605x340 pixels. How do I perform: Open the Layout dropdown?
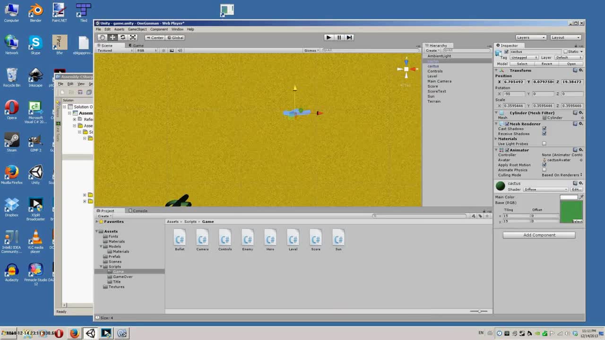(565, 37)
